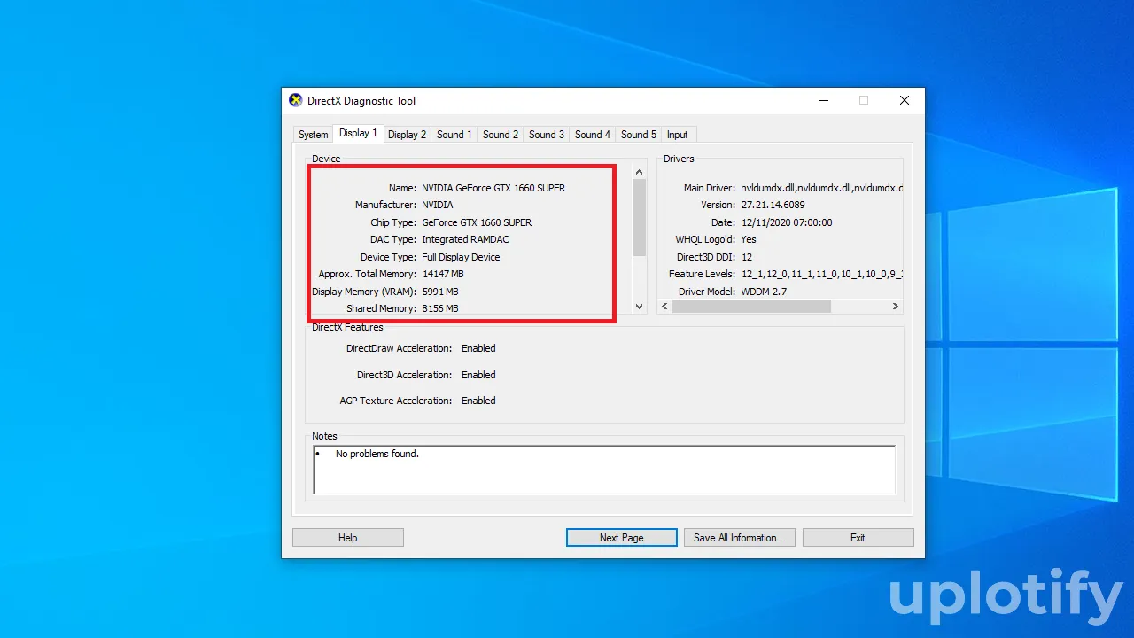Click the WHQL Logo'd Yes value
The image size is (1134, 638).
[749, 239]
